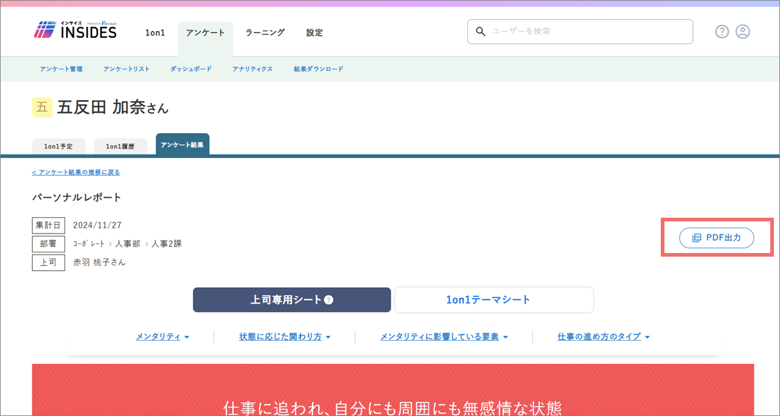Click the search magnifier icon
Image resolution: width=780 pixels, height=416 pixels.
pos(480,31)
